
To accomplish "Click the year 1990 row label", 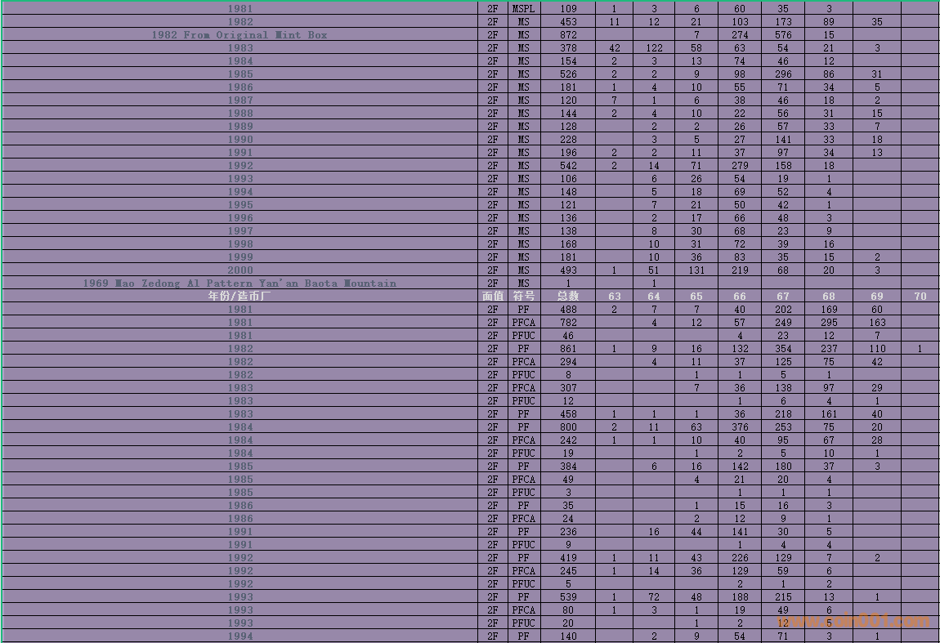I will [239, 140].
